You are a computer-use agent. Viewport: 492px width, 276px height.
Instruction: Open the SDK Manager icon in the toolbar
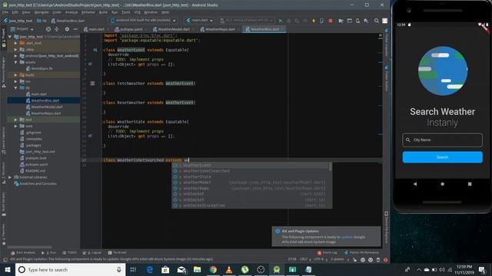[x=366, y=21]
